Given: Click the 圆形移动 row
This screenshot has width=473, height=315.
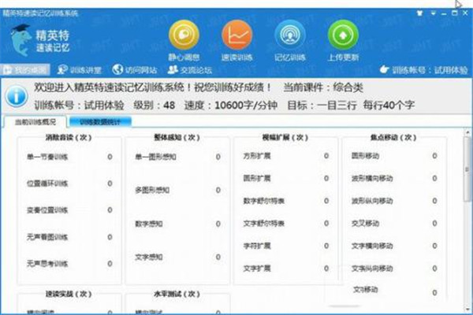Looking at the screenshot, I should tap(394, 156).
